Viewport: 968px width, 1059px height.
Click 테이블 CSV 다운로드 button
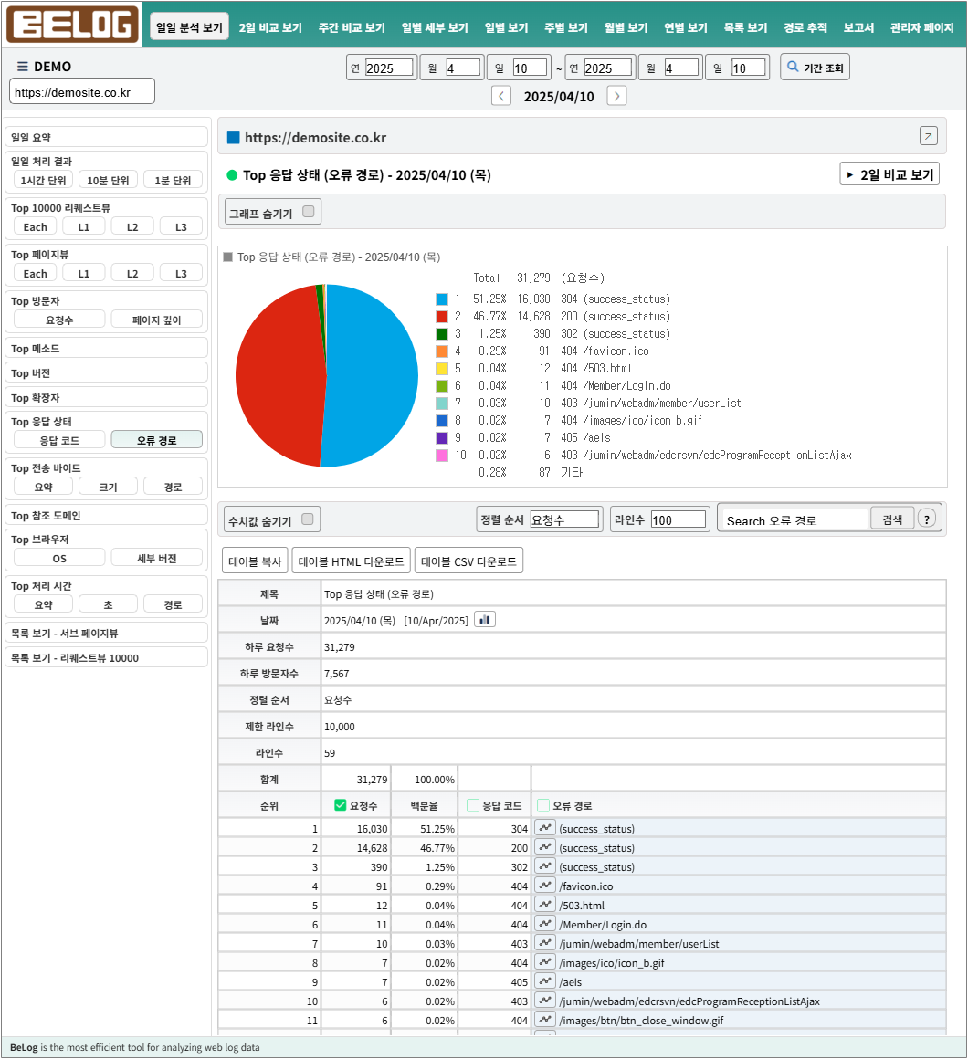pos(468,561)
